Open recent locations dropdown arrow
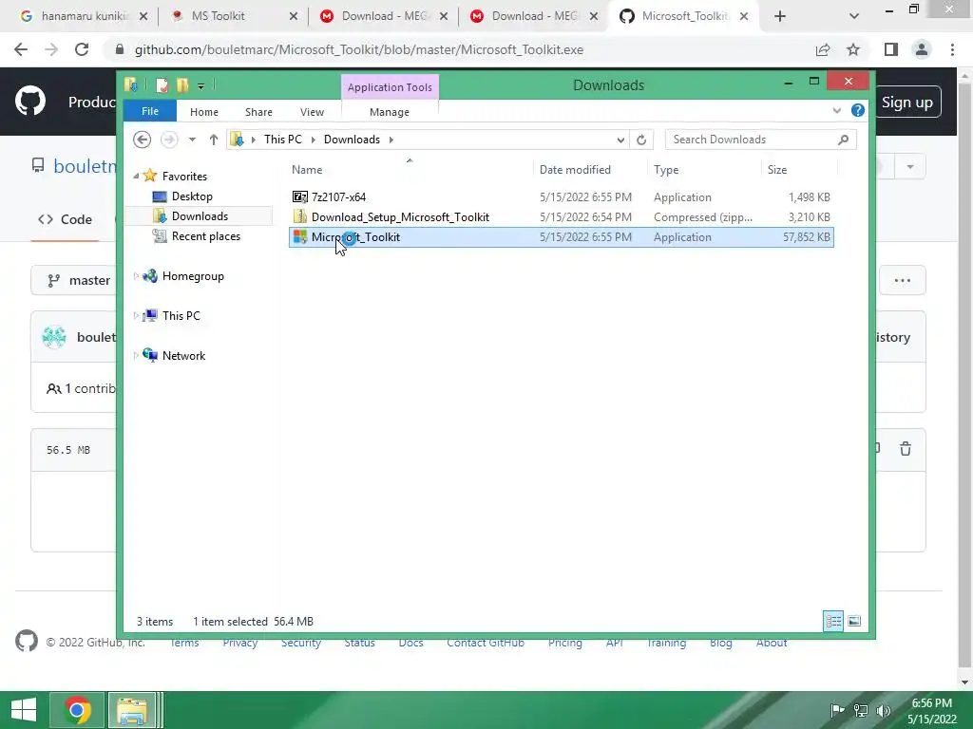Screen dimensions: 973x729 coord(192,140)
